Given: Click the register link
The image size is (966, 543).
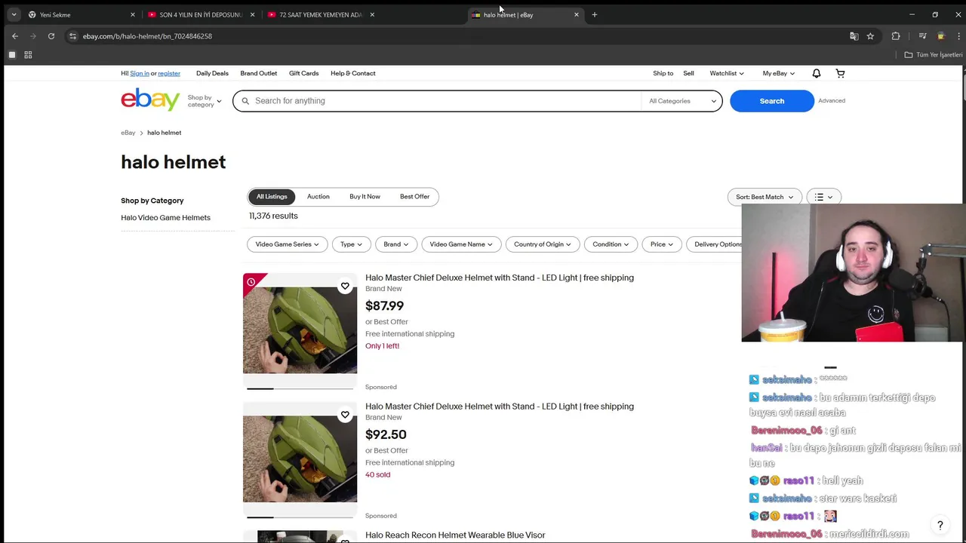Looking at the screenshot, I should [x=169, y=73].
